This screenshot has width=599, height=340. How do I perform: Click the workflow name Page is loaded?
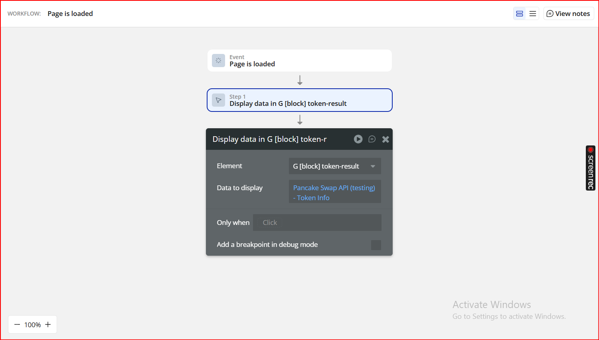point(70,14)
